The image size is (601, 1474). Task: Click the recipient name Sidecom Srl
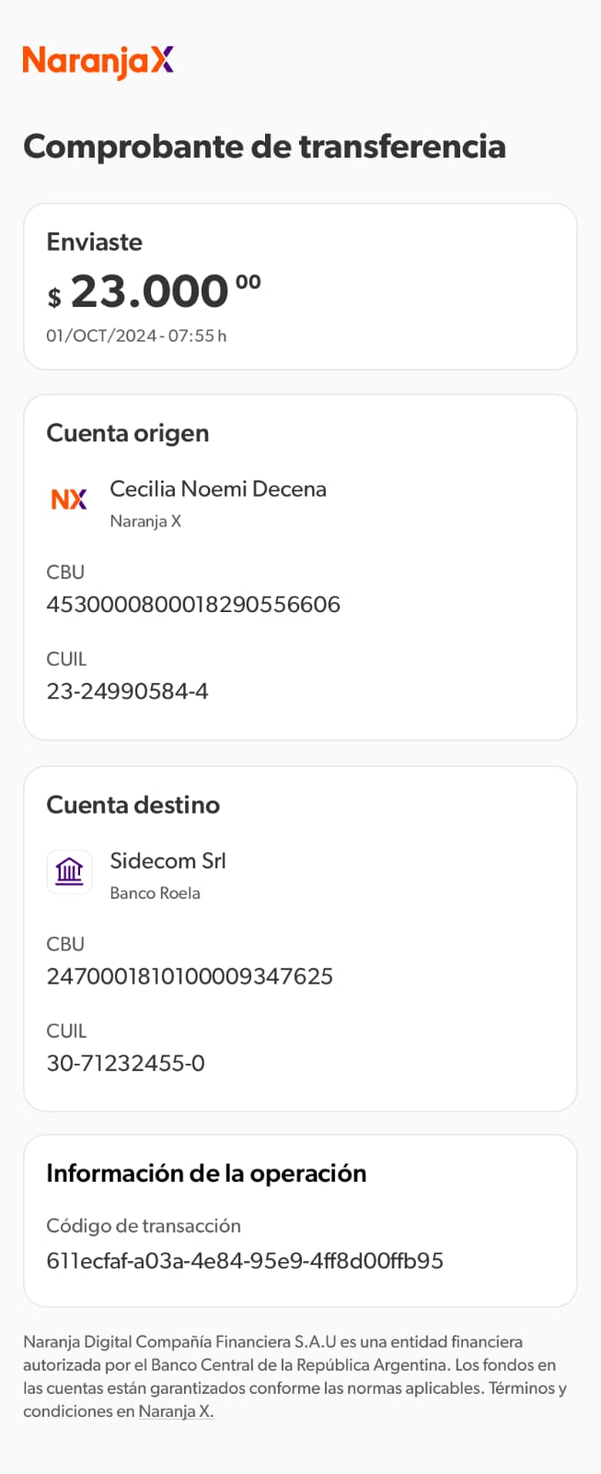point(168,861)
